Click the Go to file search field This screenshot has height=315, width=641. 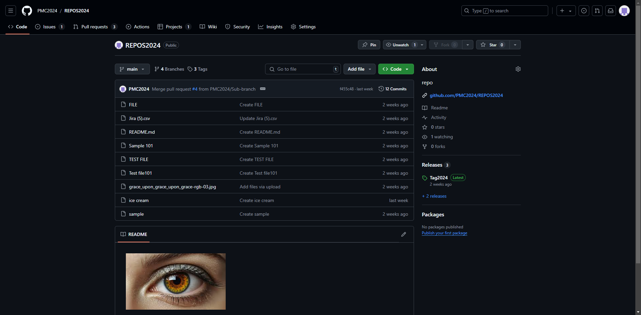click(x=303, y=69)
